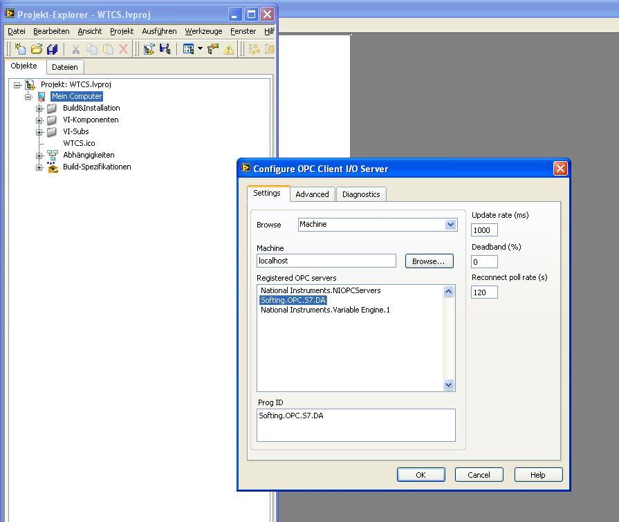Click the Update rate (ms) field
This screenshot has width=619, height=522.
coord(484,230)
